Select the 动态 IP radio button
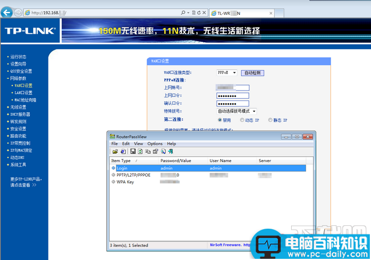Image resolution: width=371 pixels, height=260 pixels. pyautogui.click(x=242, y=120)
